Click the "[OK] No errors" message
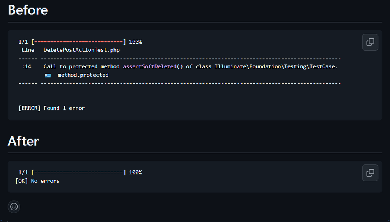This screenshot has width=390, height=222. 37,181
